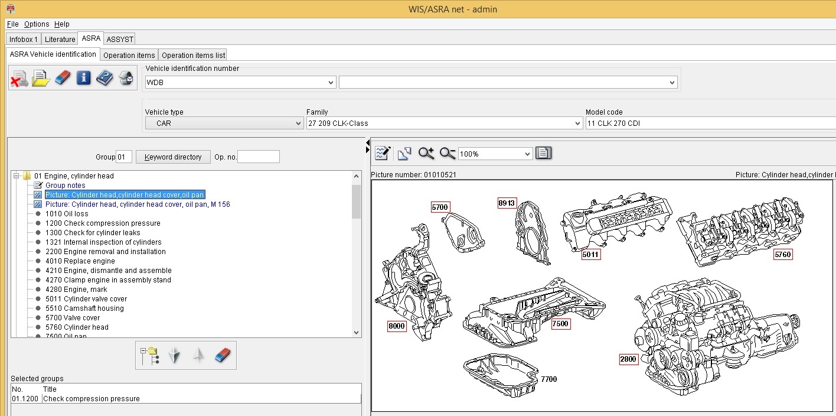The width and height of the screenshot is (836, 416).
Task: Click the delete vehicle data icon
Action: 19,78
